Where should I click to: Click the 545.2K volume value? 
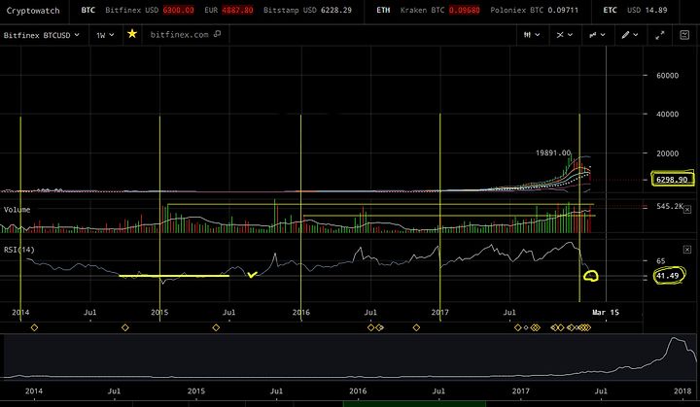click(x=670, y=206)
